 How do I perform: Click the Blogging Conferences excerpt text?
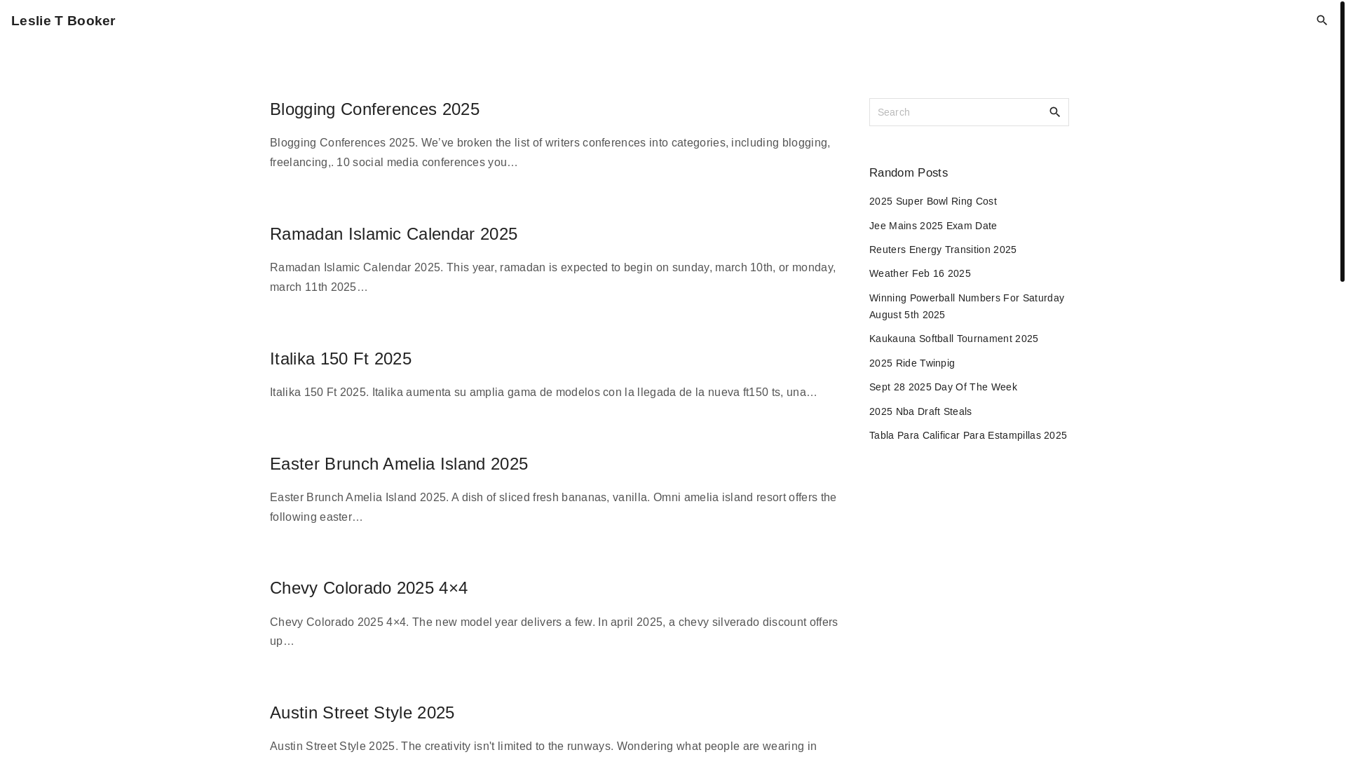point(550,153)
